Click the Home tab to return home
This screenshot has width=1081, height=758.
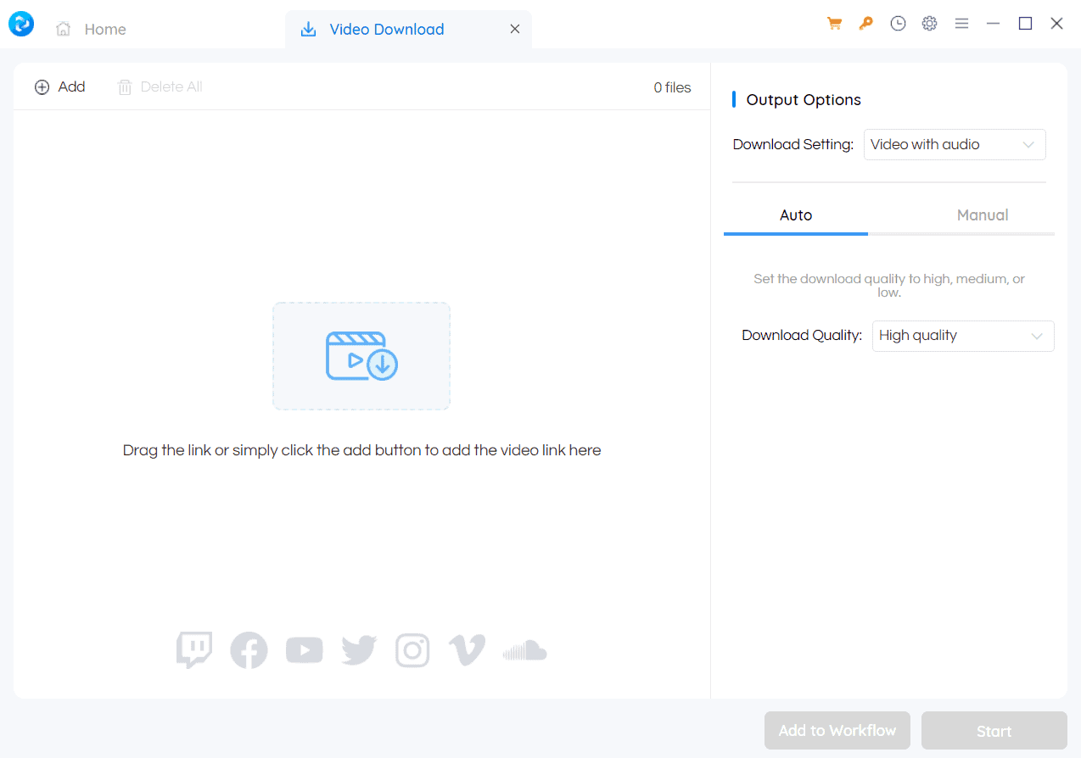pyautogui.click(x=90, y=28)
